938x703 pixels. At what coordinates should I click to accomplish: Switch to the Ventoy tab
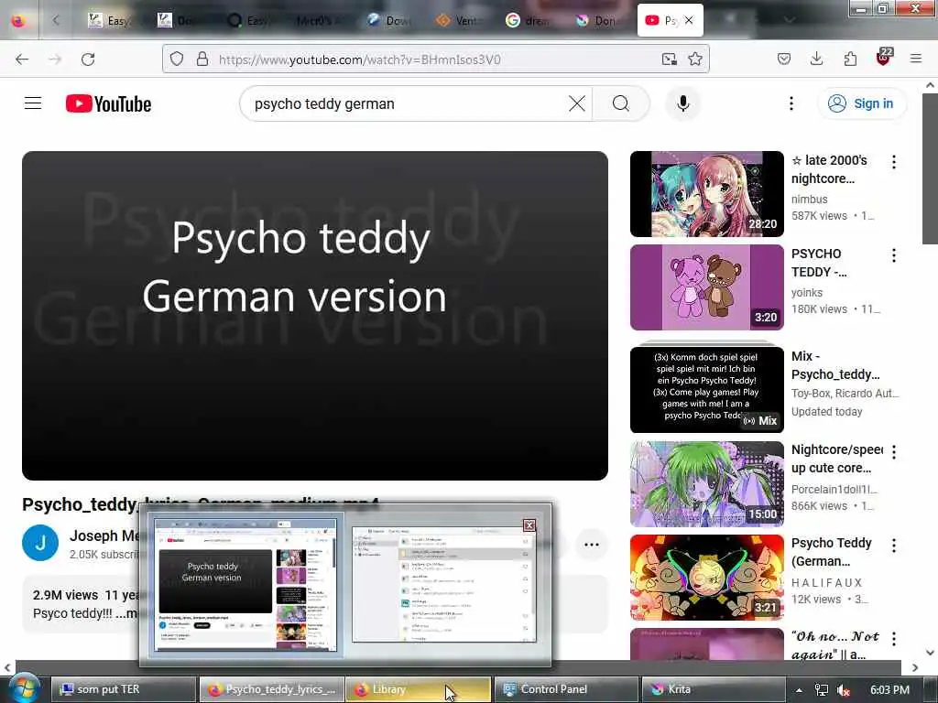(x=460, y=20)
